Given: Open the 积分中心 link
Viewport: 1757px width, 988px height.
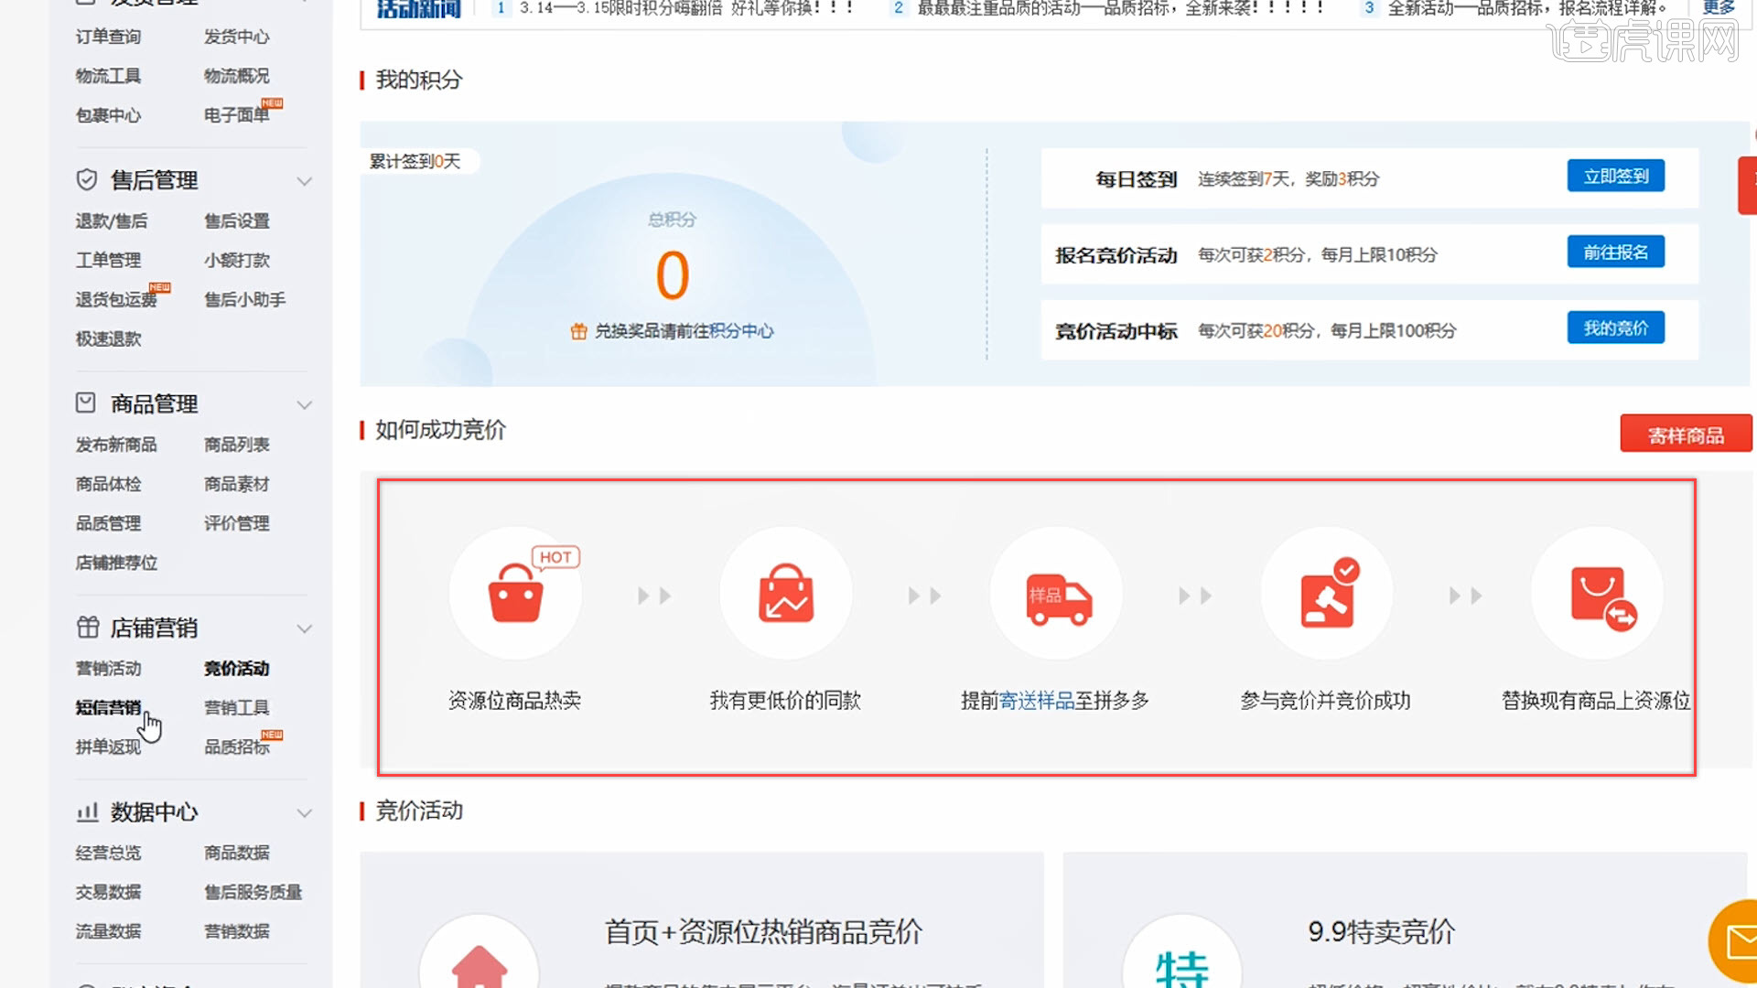Looking at the screenshot, I should 741,331.
